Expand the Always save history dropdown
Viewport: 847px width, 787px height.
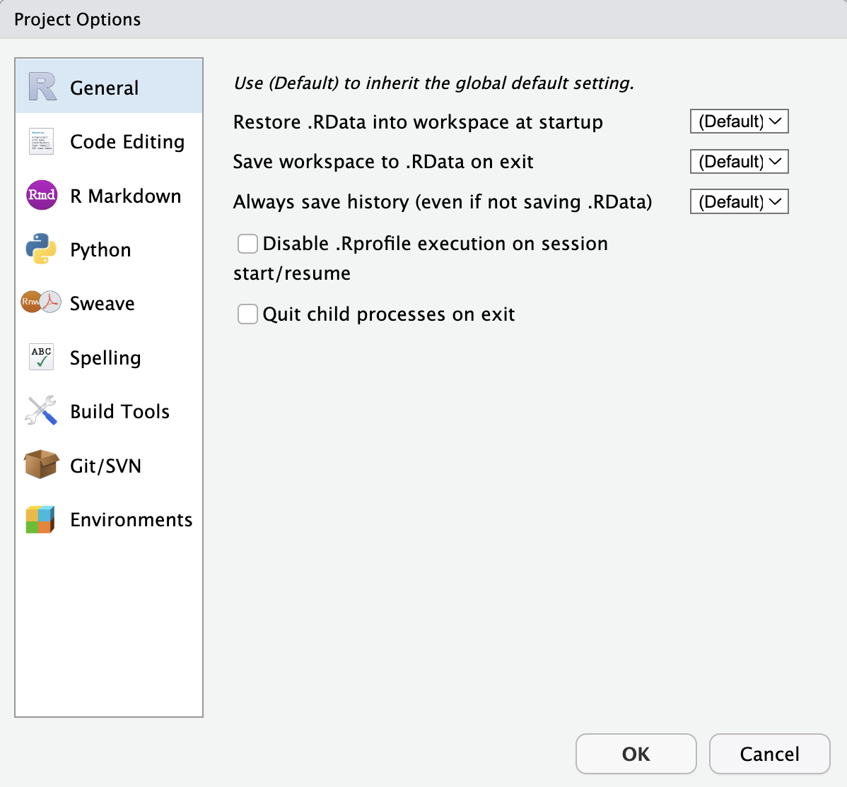[x=739, y=201]
